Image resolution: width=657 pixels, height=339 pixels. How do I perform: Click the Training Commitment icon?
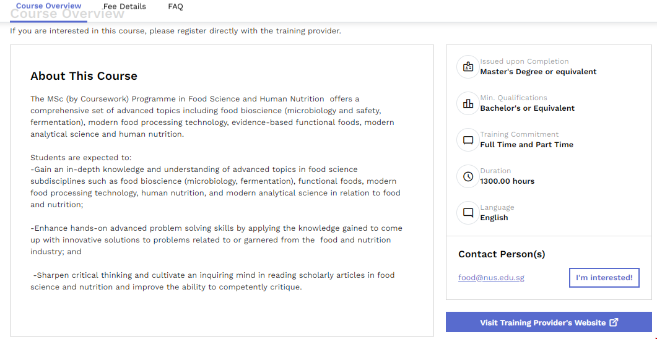coord(468,140)
